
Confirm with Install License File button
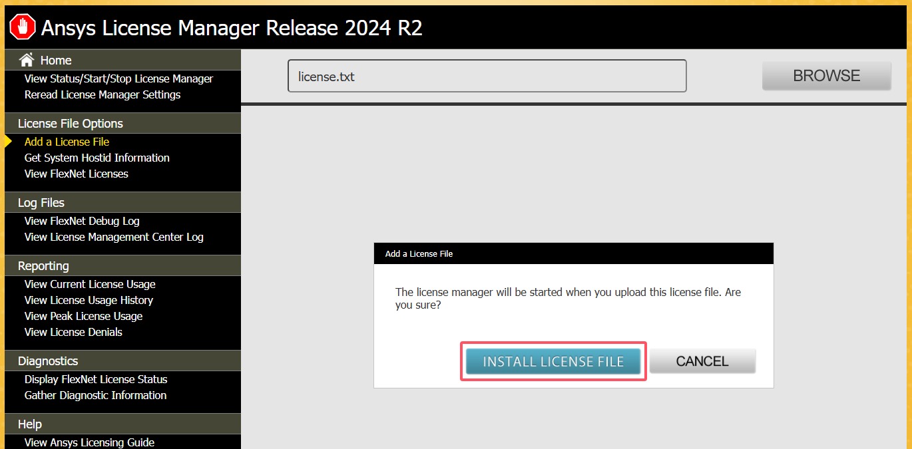click(553, 362)
